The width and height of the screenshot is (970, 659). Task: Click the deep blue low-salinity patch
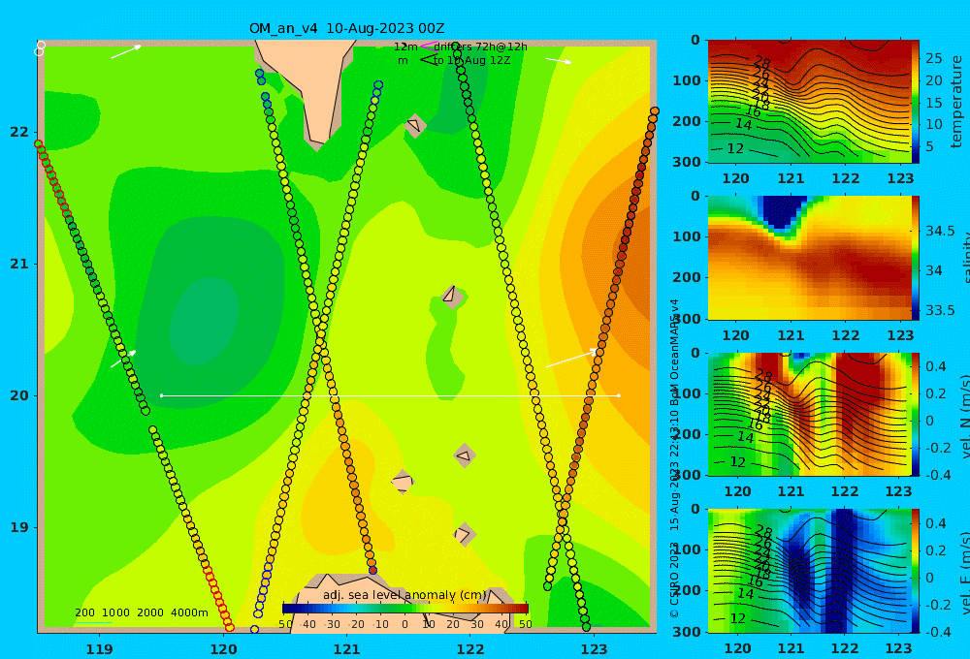click(x=783, y=212)
